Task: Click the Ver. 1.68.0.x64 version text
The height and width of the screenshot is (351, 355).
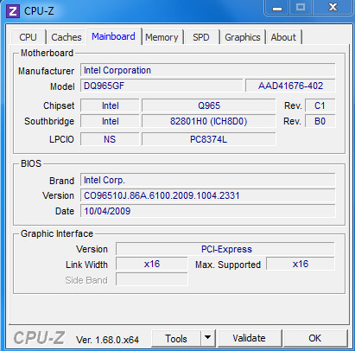Action: [107, 340]
